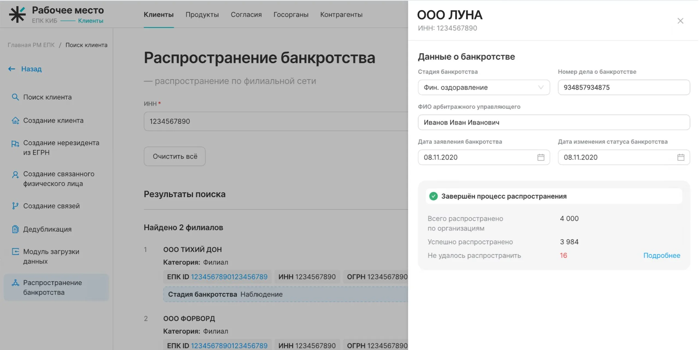Click the red failed count 16
The width and height of the screenshot is (699, 350).
(x=563, y=256)
